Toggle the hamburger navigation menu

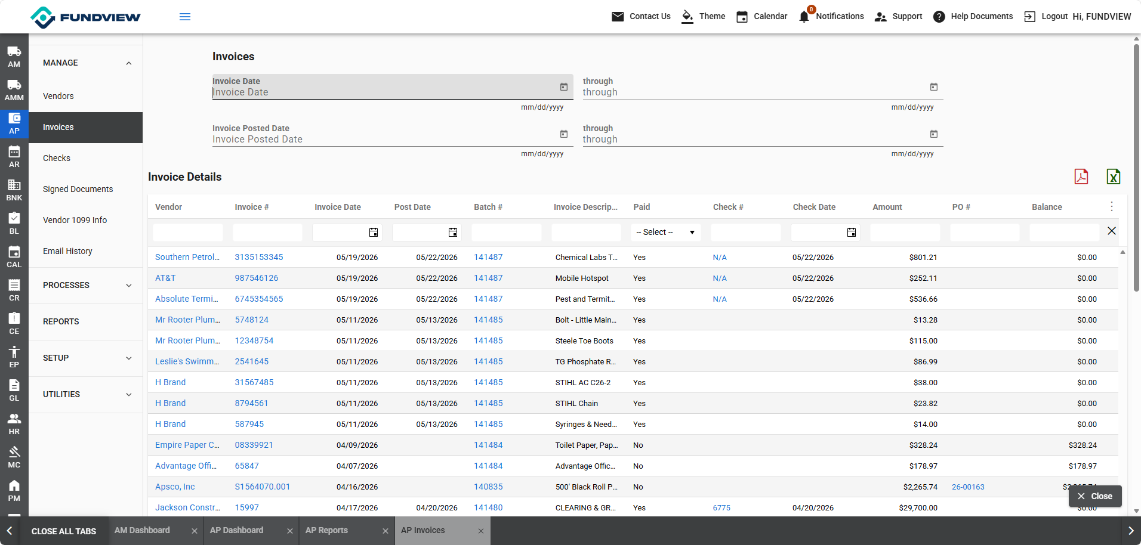[x=185, y=17]
